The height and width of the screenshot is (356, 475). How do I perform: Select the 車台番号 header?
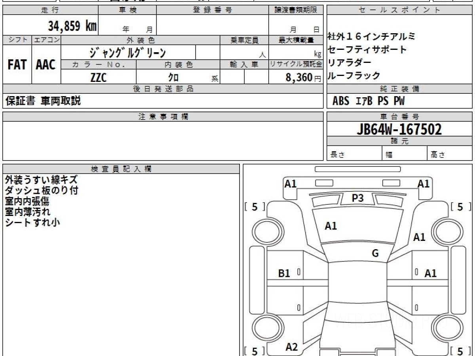pos(399,117)
